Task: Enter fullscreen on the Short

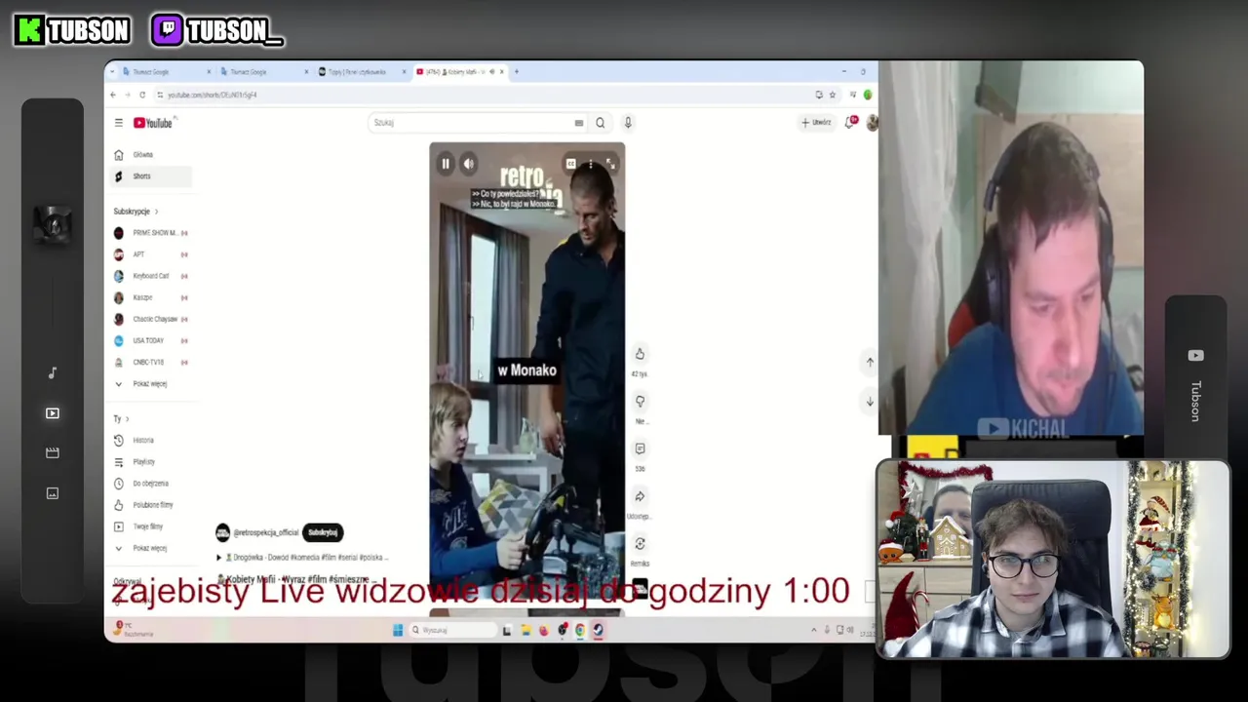Action: tap(610, 164)
